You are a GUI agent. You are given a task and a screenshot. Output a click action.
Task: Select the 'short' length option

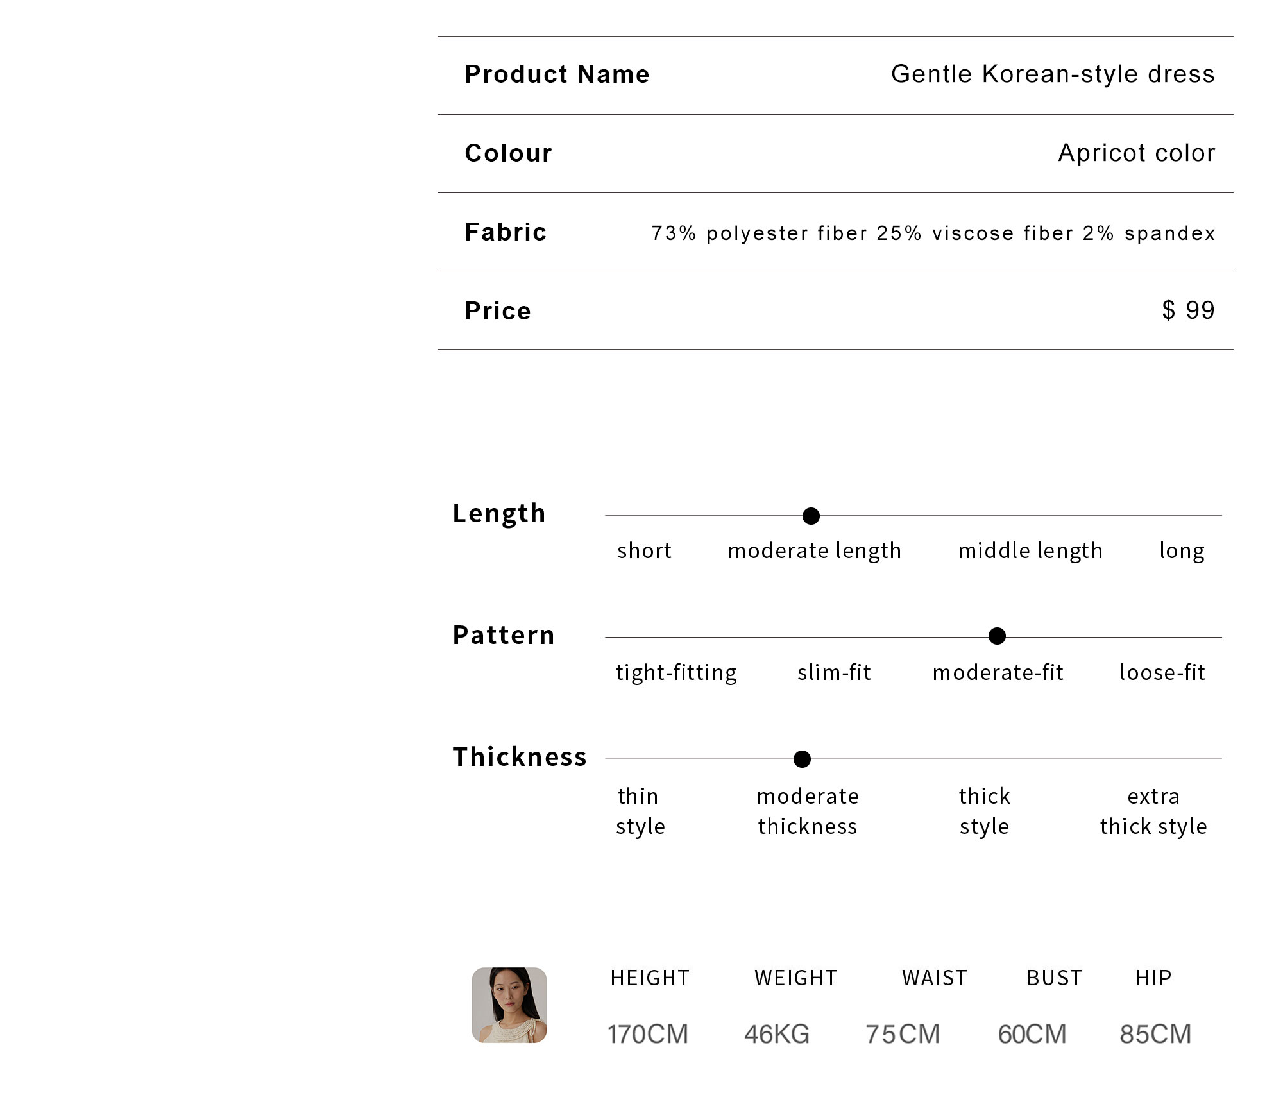[x=644, y=550]
